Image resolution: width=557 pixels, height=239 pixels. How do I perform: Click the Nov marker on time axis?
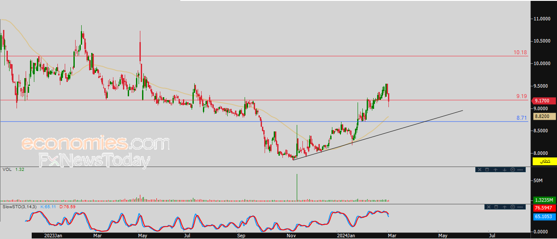[292, 236]
